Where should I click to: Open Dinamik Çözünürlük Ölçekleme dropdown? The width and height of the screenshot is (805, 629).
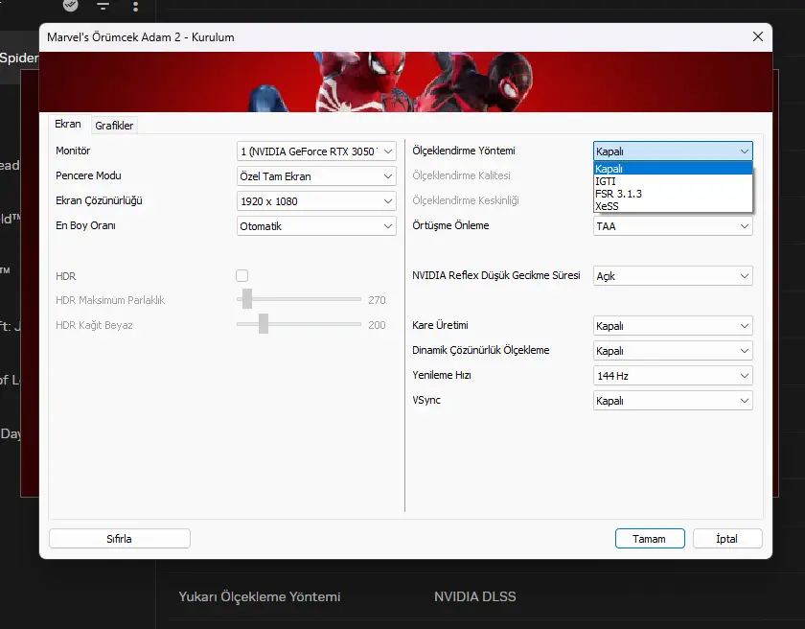point(673,351)
